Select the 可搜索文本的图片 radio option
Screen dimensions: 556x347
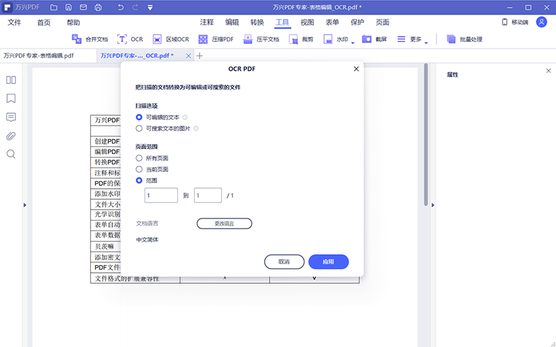(139, 128)
